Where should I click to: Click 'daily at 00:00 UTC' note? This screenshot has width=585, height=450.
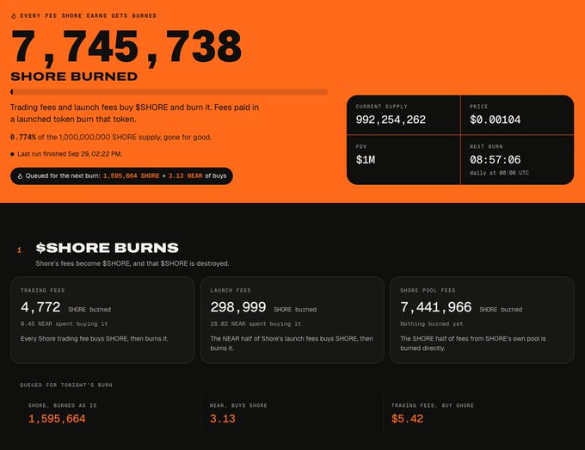[499, 173]
